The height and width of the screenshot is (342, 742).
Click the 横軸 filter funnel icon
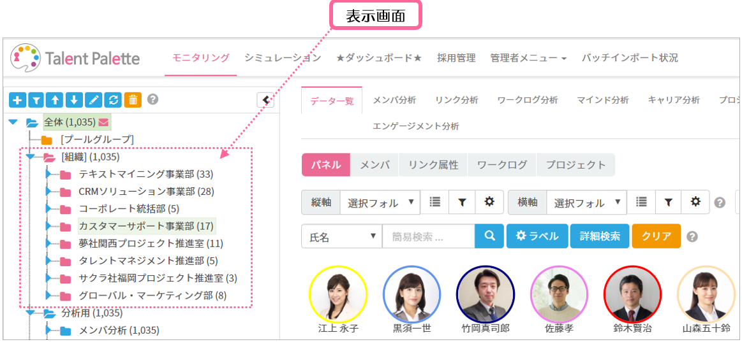coord(668,202)
